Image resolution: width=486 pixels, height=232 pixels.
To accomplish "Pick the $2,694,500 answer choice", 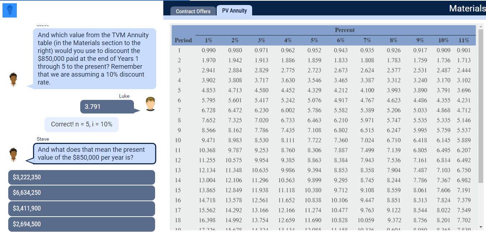I will tap(81, 224).
